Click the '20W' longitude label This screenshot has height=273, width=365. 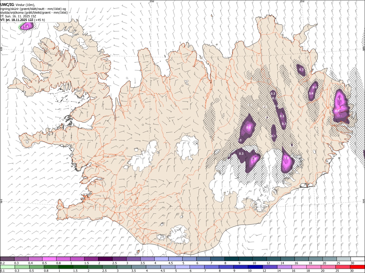(x=152, y=1)
